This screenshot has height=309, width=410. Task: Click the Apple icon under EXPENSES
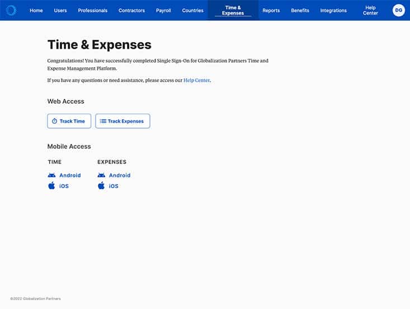pyautogui.click(x=101, y=185)
